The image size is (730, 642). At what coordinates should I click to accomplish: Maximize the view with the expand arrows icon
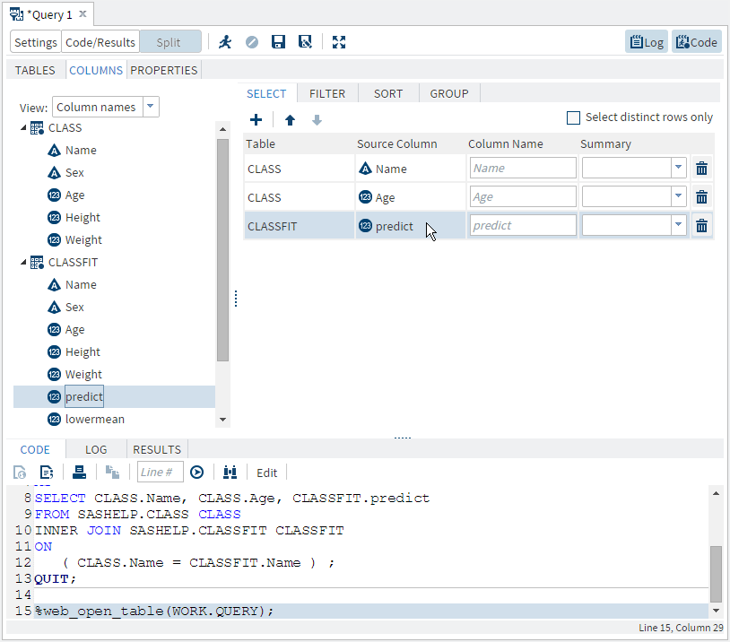[x=338, y=42]
